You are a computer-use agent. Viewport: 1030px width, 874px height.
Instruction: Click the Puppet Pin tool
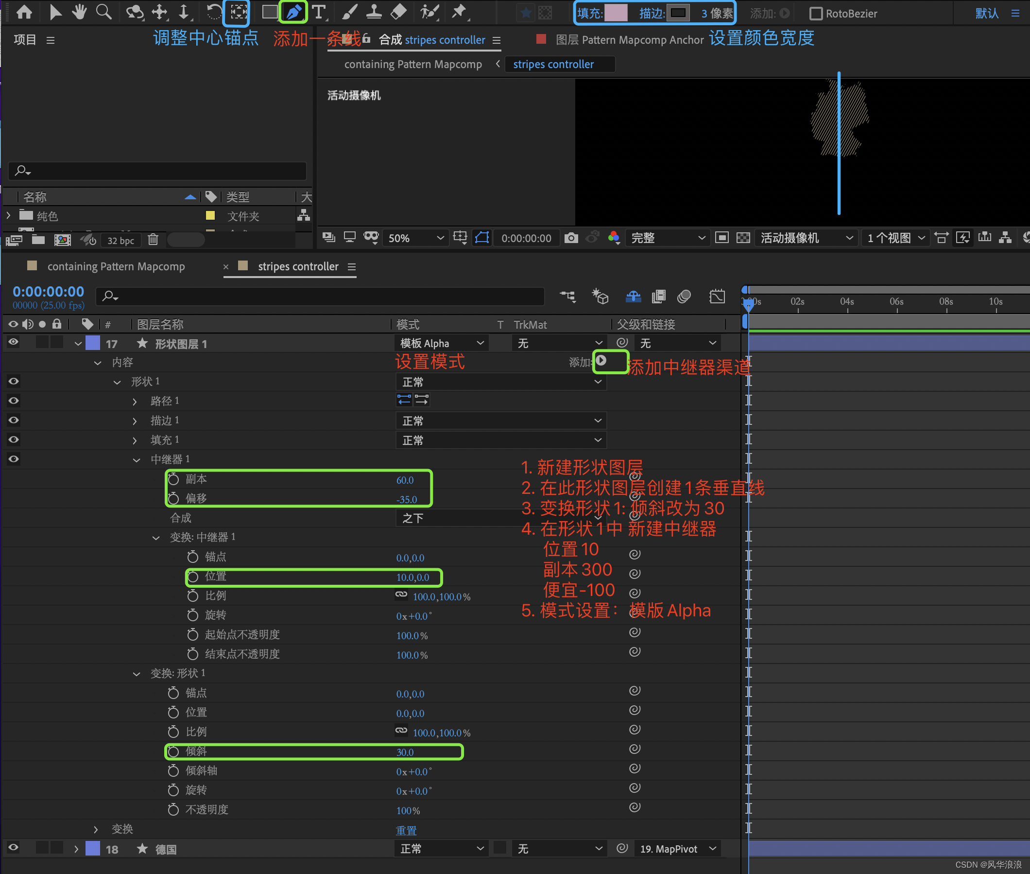click(459, 12)
